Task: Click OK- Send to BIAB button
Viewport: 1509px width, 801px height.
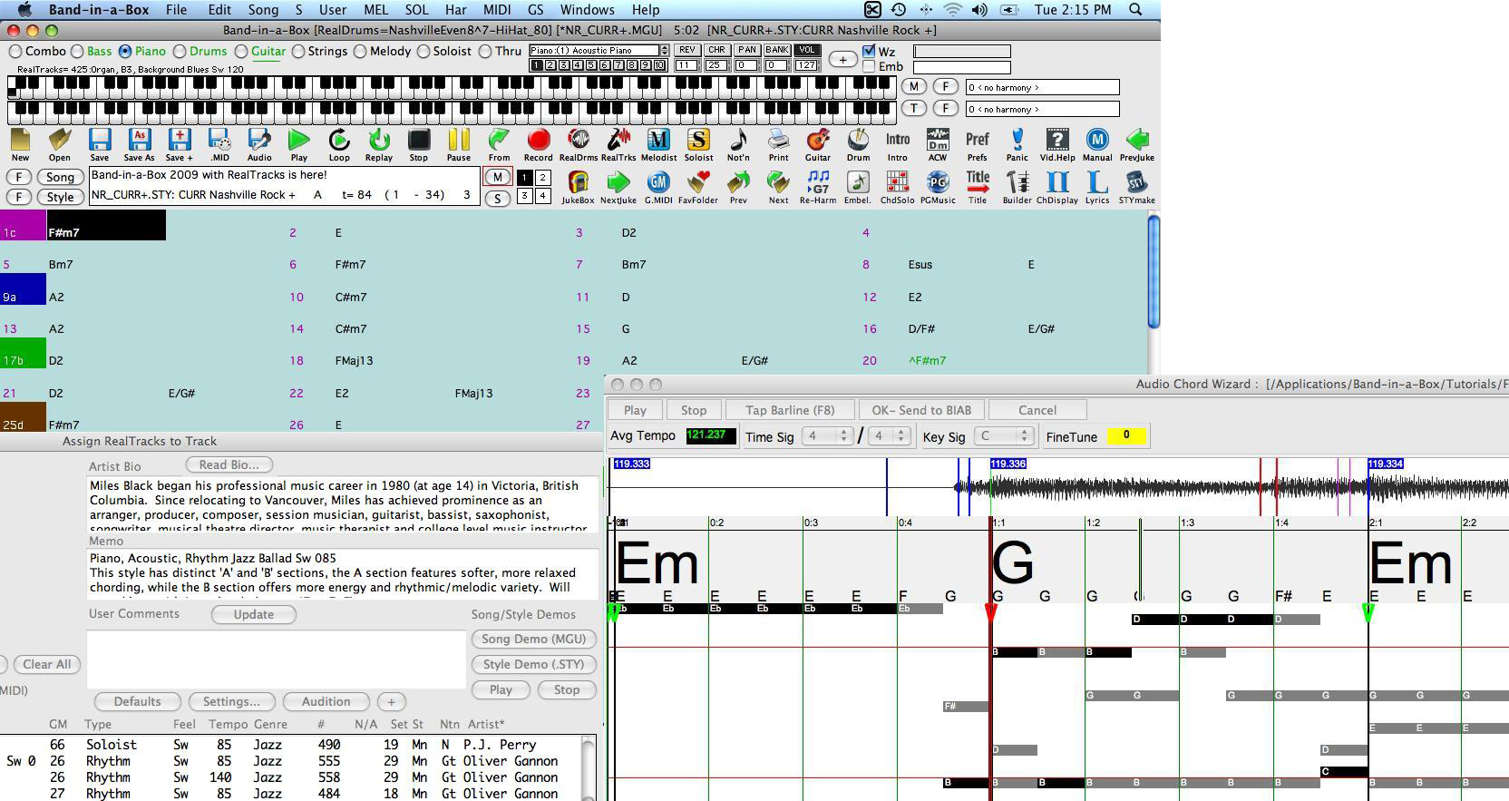Action: (x=920, y=410)
